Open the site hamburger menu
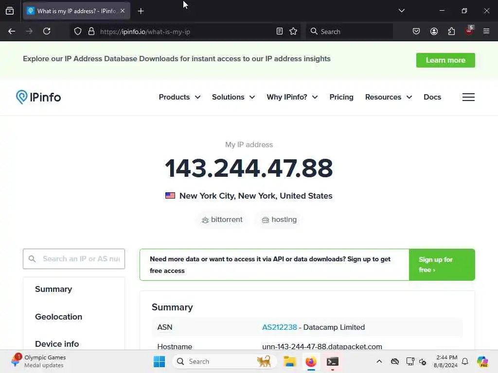Screen dimensions: 498x373 pyautogui.click(x=468, y=97)
